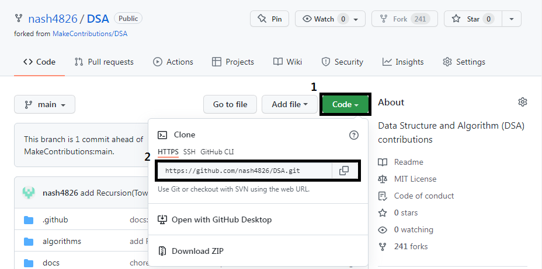
Task: Click the Watch count badge 0
Action: [x=343, y=19]
